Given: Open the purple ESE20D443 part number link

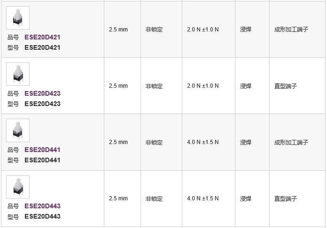Looking at the screenshot, I should [42, 206].
